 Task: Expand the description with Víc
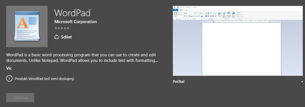click(x=9, y=68)
